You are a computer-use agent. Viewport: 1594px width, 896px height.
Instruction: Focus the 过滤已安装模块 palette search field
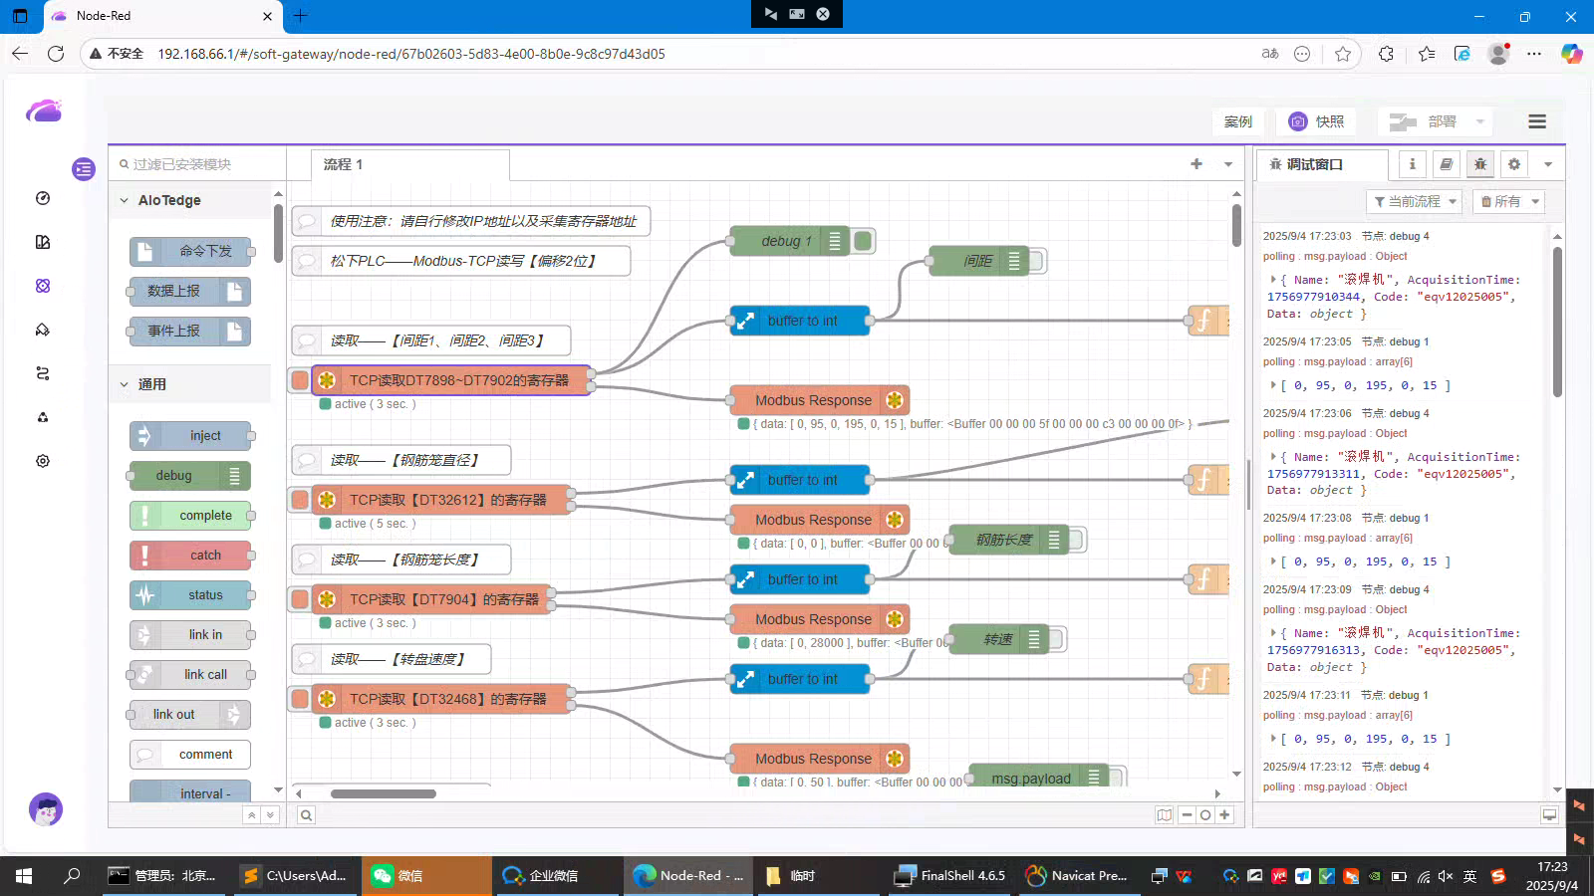[x=197, y=164]
